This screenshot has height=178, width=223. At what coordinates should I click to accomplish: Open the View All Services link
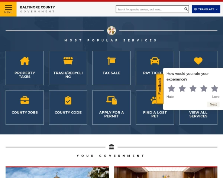click(198, 114)
